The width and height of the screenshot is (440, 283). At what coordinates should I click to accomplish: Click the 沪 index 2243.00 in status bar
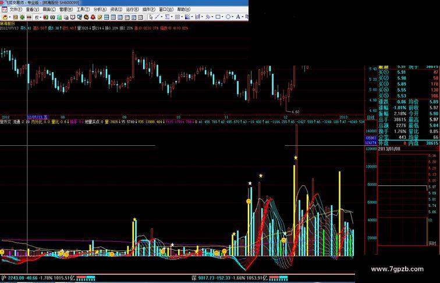(x=16, y=278)
